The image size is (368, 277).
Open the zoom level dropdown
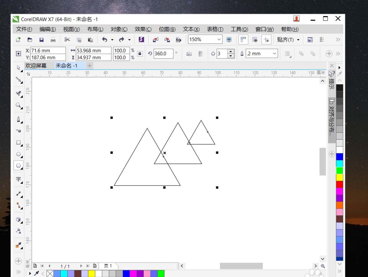(220, 39)
